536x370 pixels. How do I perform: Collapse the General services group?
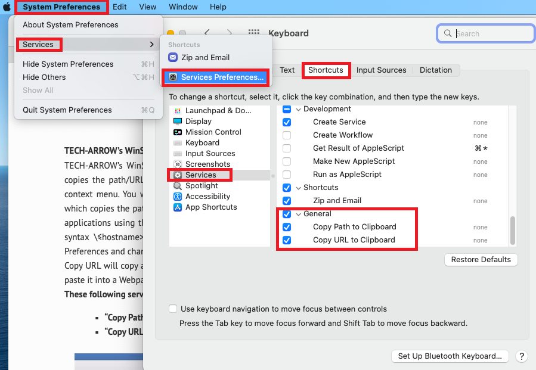[298, 214]
